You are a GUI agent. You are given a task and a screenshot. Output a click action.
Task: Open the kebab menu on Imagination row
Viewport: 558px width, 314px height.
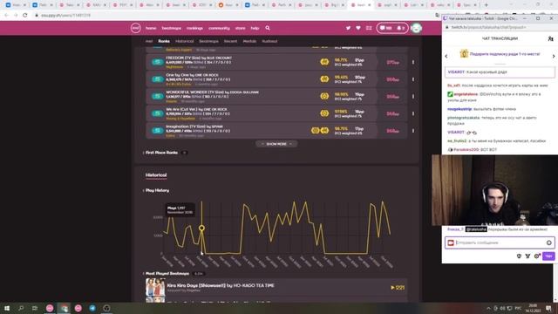[x=413, y=131]
